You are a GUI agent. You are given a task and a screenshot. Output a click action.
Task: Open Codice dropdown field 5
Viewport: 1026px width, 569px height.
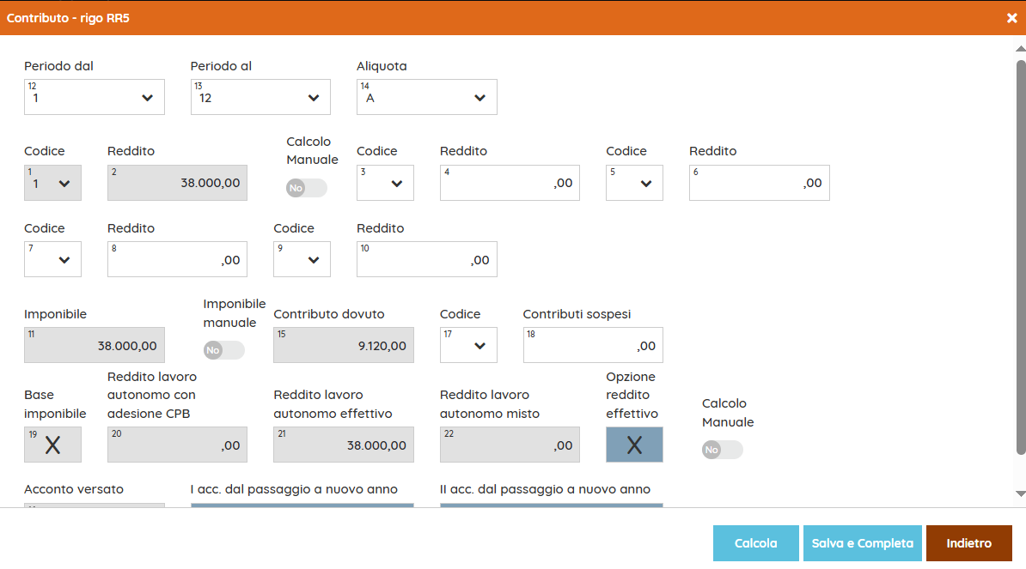click(x=635, y=183)
